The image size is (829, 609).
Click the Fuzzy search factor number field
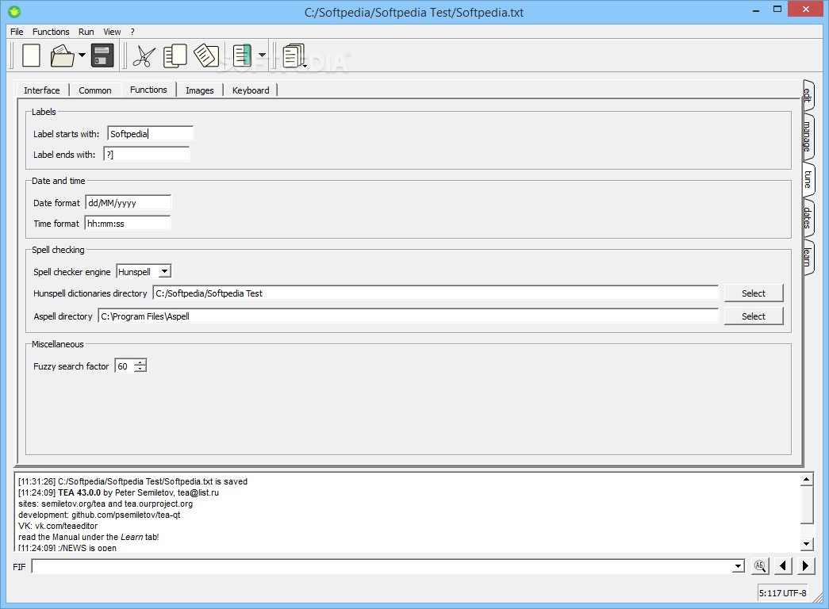coord(125,366)
